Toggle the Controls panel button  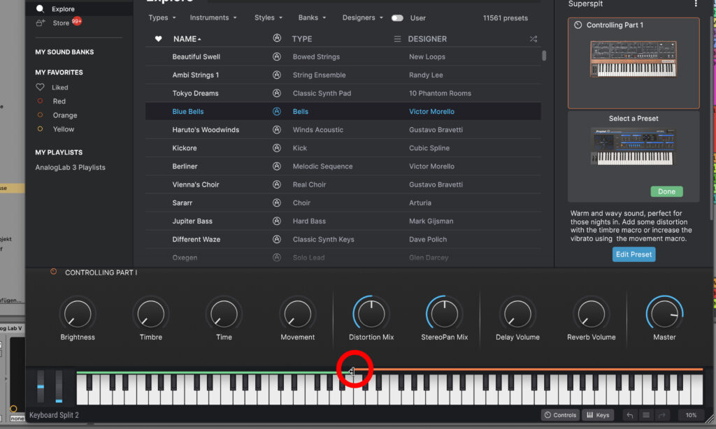point(560,415)
